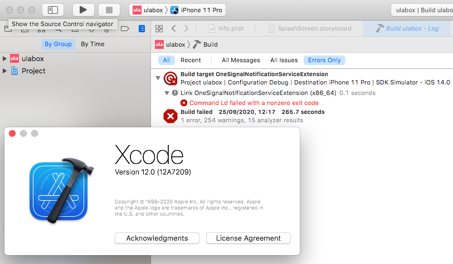Show All Issues in build log
Viewport: 453px width, 264px height.
pyautogui.click(x=284, y=60)
